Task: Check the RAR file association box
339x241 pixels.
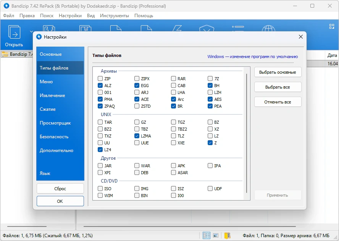Action: click(x=174, y=79)
